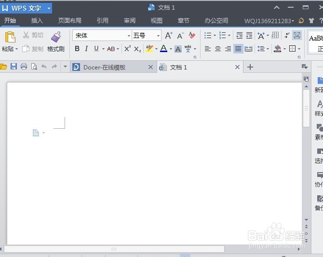This screenshot has height=257, width=323.
Task: Apply the text highlight color
Action: pos(149,49)
